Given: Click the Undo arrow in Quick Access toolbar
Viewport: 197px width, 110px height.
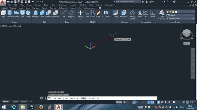Looking at the screenshot, I should 33,2.
